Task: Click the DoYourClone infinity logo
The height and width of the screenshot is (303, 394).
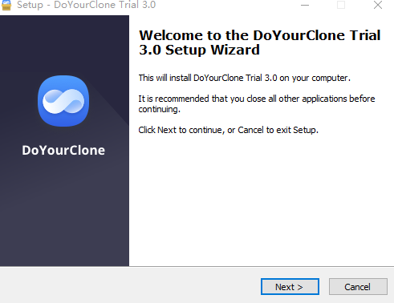Action: pyautogui.click(x=63, y=101)
